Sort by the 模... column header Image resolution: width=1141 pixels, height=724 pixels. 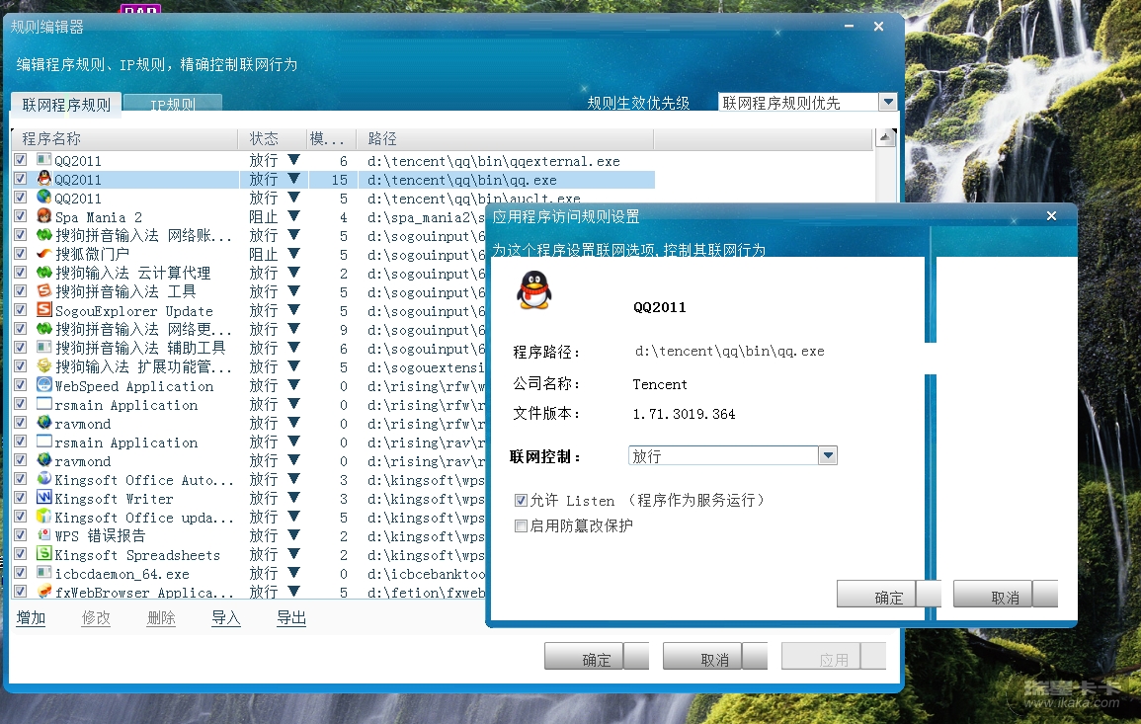coord(330,138)
